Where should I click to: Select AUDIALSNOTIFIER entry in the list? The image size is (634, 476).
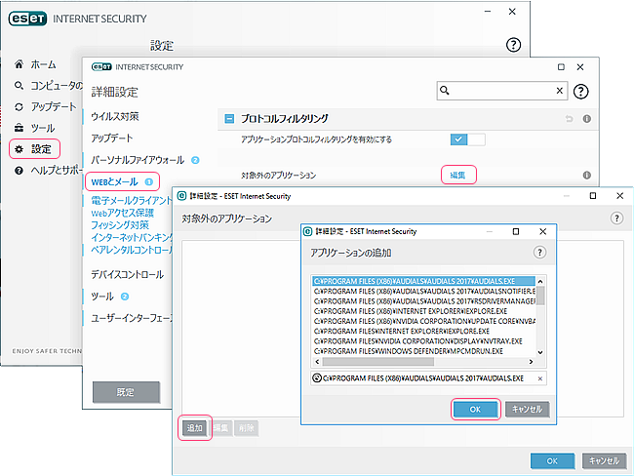(x=424, y=292)
